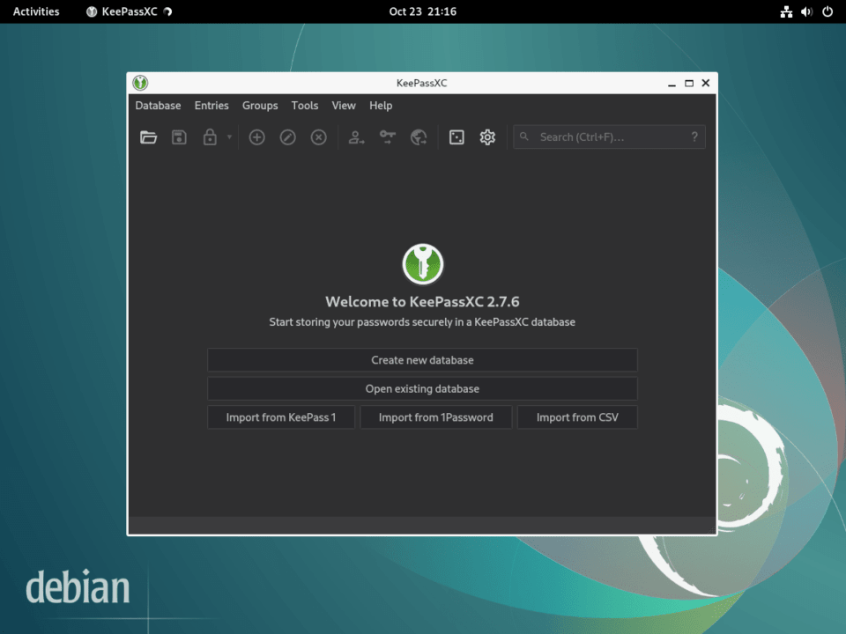The height and width of the screenshot is (634, 846).
Task: Create a new database
Action: click(422, 360)
